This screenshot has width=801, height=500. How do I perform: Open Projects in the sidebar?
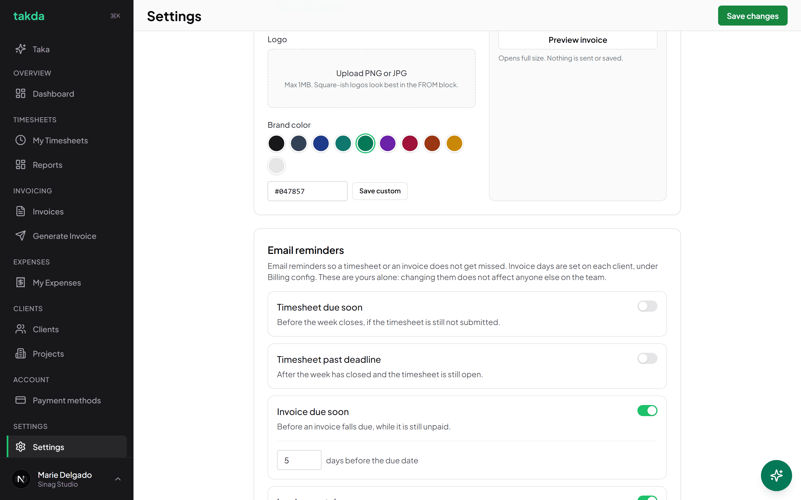point(67,354)
